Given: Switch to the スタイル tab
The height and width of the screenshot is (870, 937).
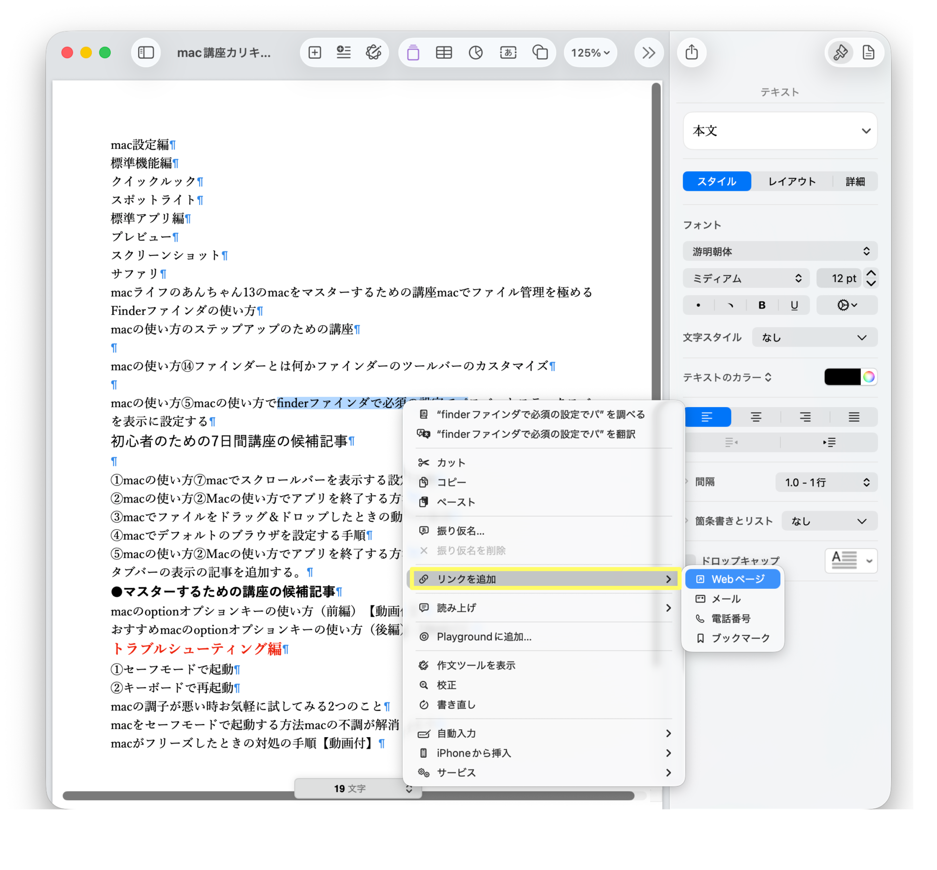Looking at the screenshot, I should (716, 182).
